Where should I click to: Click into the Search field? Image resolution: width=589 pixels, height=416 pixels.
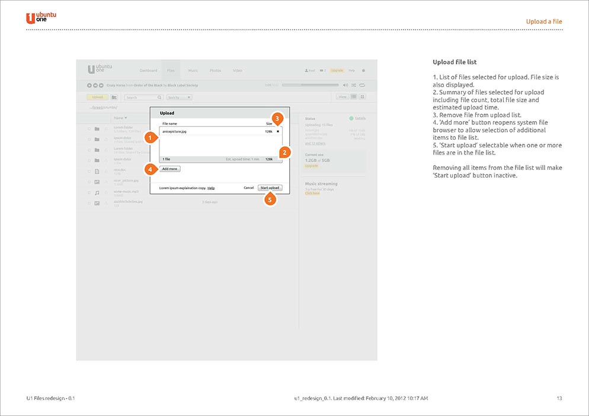143,97
